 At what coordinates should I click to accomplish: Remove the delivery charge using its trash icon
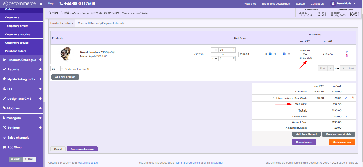coord(353,98)
